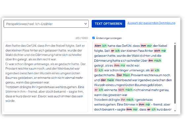This screenshot has width=188, height=132.
Task: Open Auswahl der passenden Optimierung link
Action: click(151, 23)
